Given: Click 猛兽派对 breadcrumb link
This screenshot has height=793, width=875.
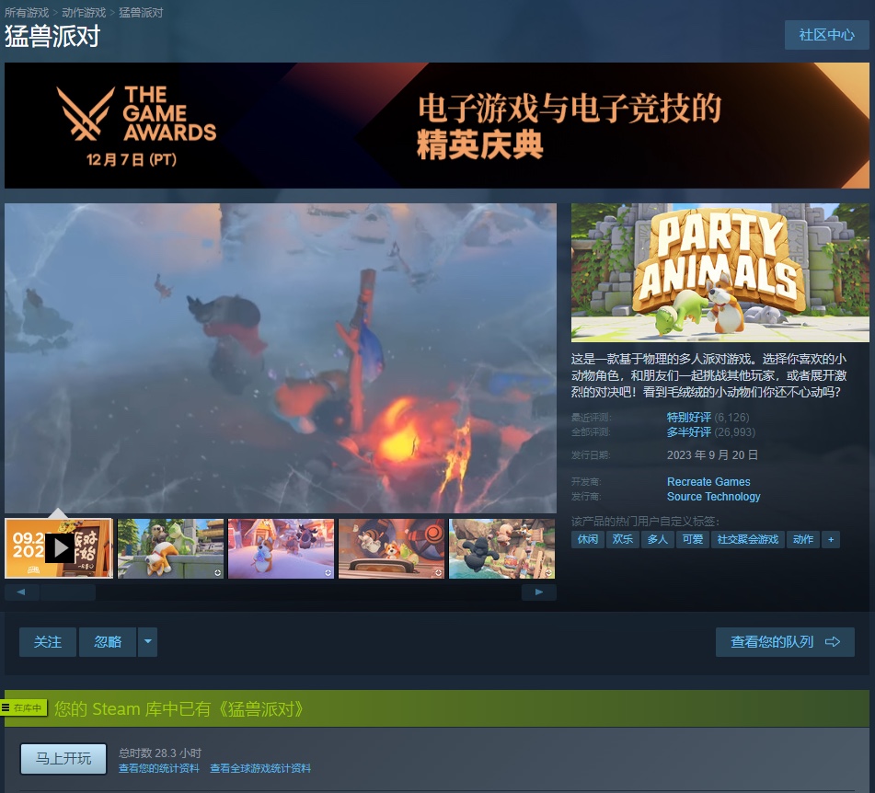Looking at the screenshot, I should click(x=141, y=12).
